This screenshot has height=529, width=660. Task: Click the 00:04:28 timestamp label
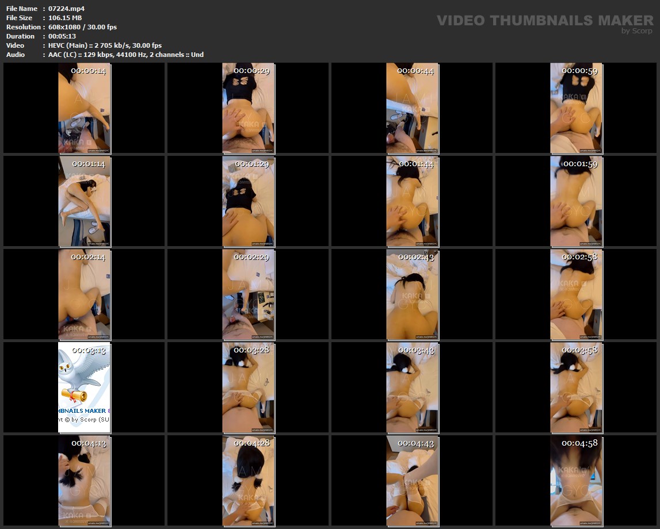coord(251,443)
